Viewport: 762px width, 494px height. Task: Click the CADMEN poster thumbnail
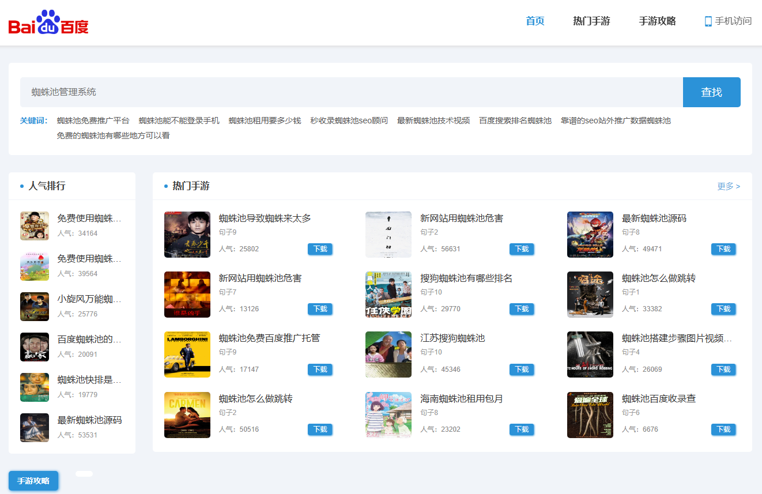[187, 414]
